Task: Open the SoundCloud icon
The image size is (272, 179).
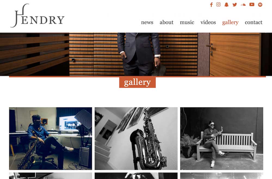Action: pyautogui.click(x=243, y=5)
